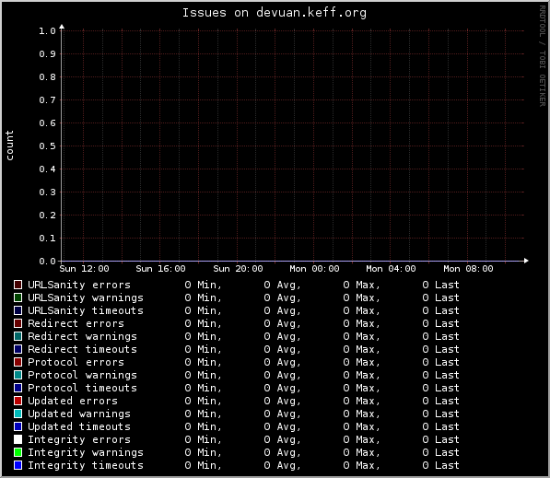This screenshot has height=478, width=550.
Task: Click the graph title Issues on devuan.keff.org
Action: (275, 13)
